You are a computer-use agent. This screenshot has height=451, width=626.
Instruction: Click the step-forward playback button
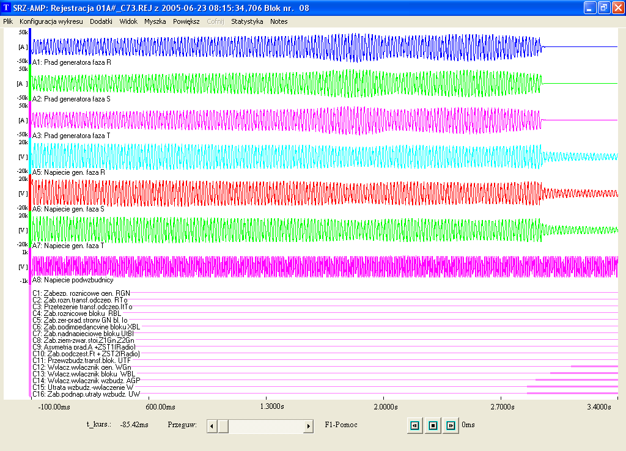[451, 425]
